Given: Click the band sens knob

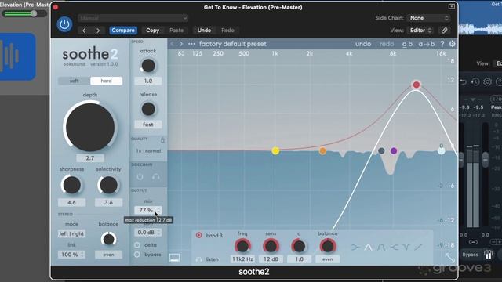Looking at the screenshot, I should pyautogui.click(x=271, y=246).
